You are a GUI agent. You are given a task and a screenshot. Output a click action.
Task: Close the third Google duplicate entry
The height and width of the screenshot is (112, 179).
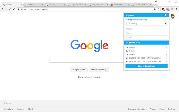coord(166,55)
